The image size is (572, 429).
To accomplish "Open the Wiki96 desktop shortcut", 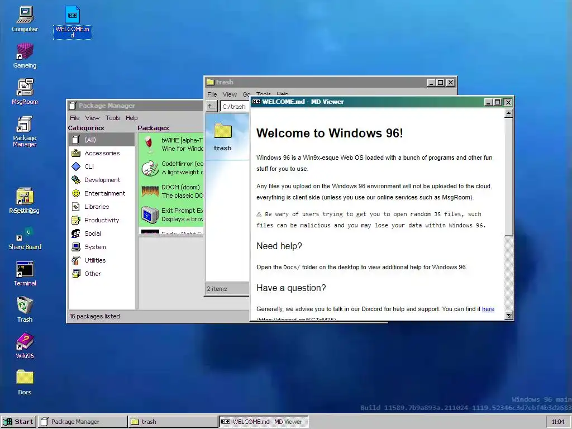I will (x=25, y=346).
